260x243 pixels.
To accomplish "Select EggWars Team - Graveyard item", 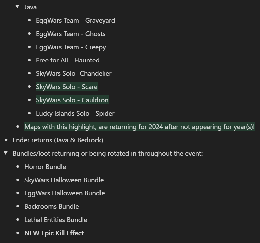I will pyautogui.click(x=75, y=21).
